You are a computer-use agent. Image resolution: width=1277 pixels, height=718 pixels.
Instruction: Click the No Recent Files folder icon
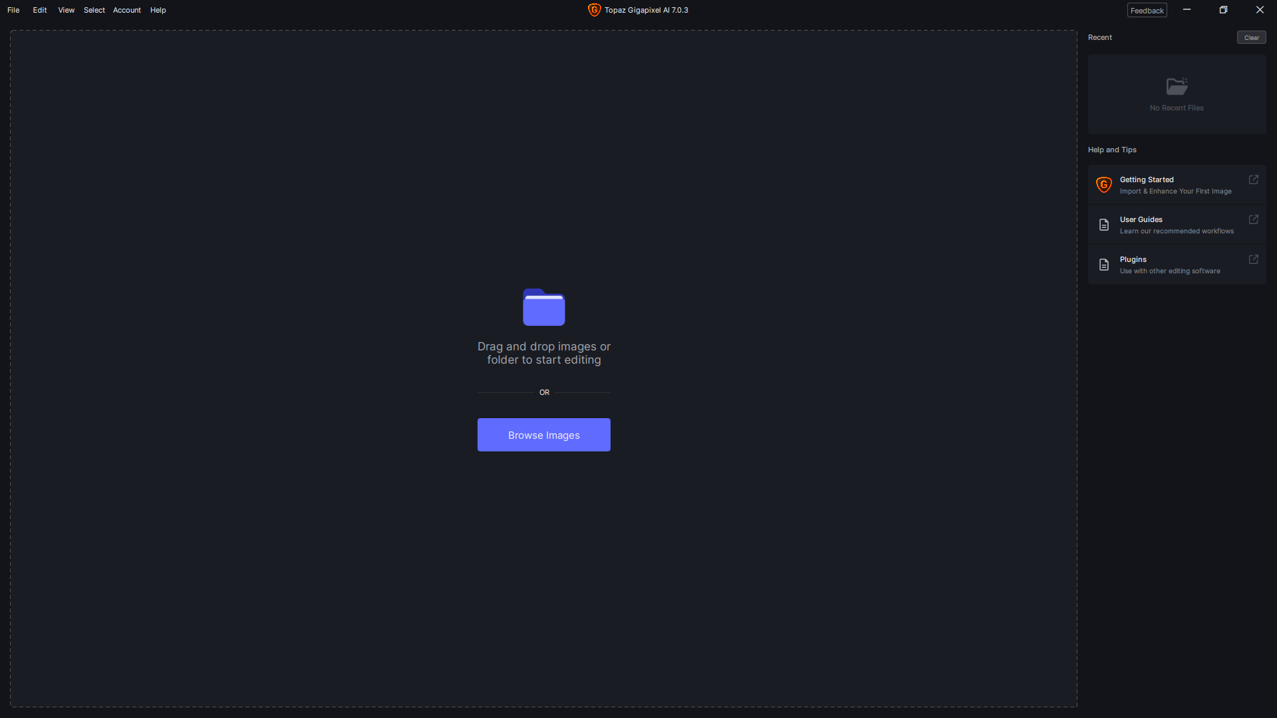(1177, 86)
